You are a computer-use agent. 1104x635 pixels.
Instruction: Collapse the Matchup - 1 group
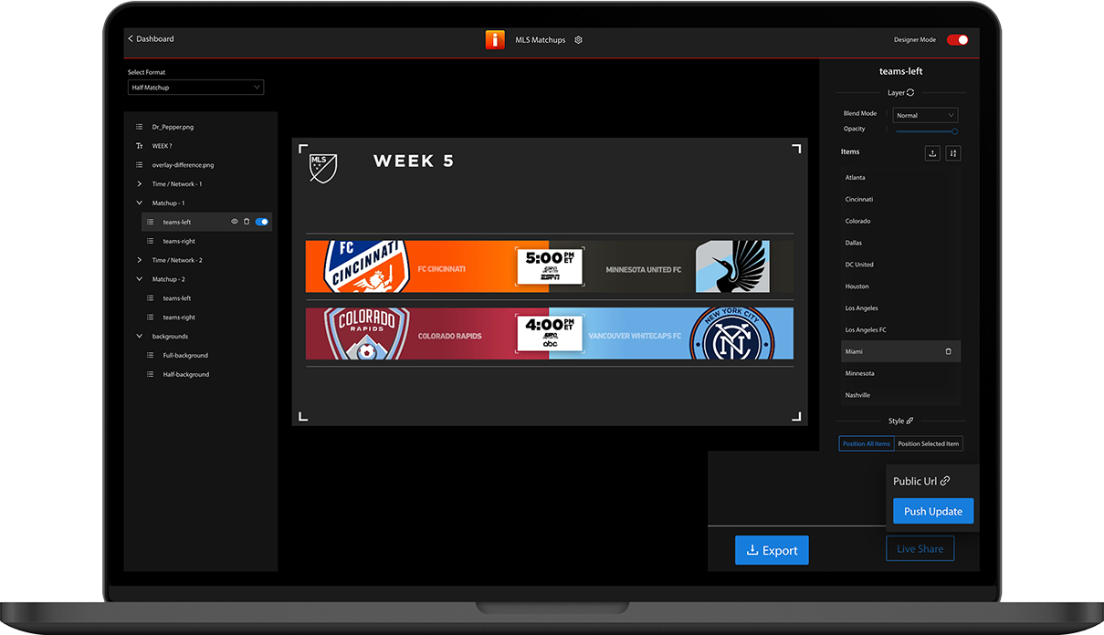140,203
